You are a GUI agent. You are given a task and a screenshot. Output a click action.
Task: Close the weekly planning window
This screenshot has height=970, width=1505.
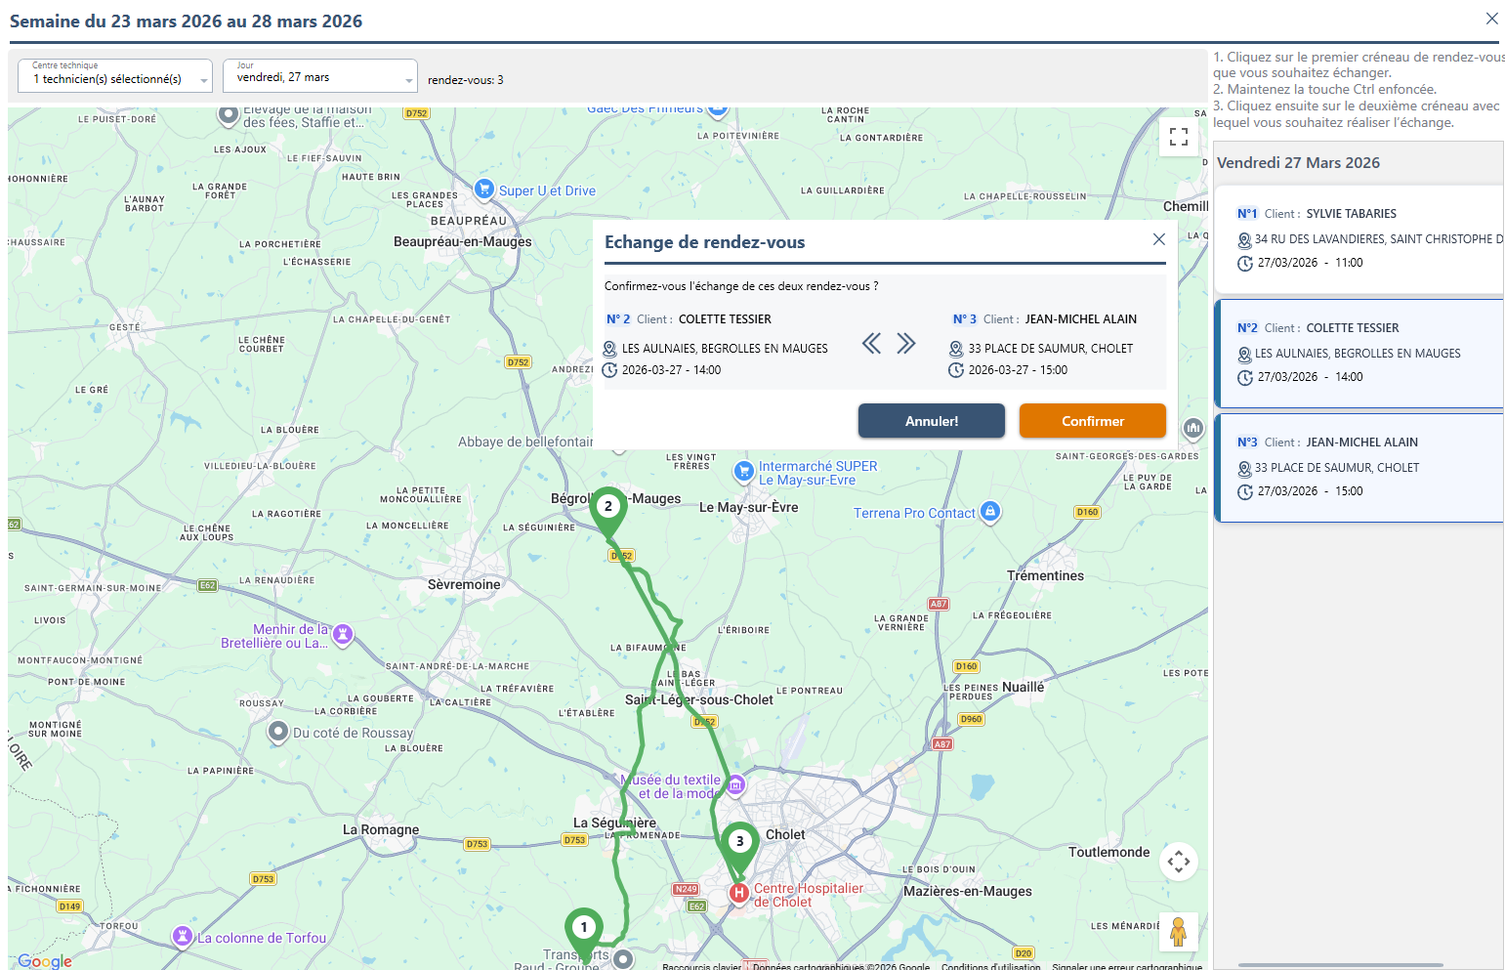pos(1491,19)
